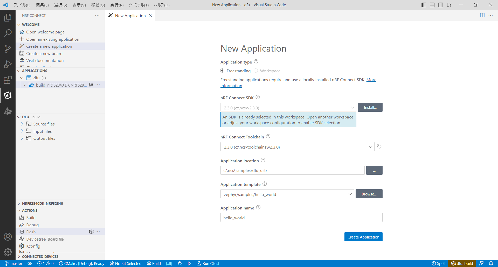
Task: Click the Browse... template button
Action: coord(369,194)
